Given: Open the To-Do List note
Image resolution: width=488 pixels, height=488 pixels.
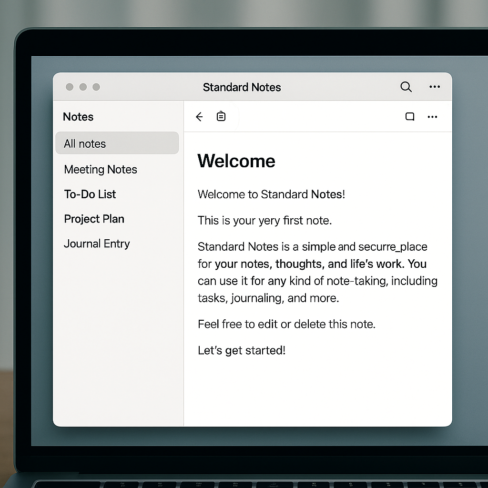Looking at the screenshot, I should coord(90,194).
